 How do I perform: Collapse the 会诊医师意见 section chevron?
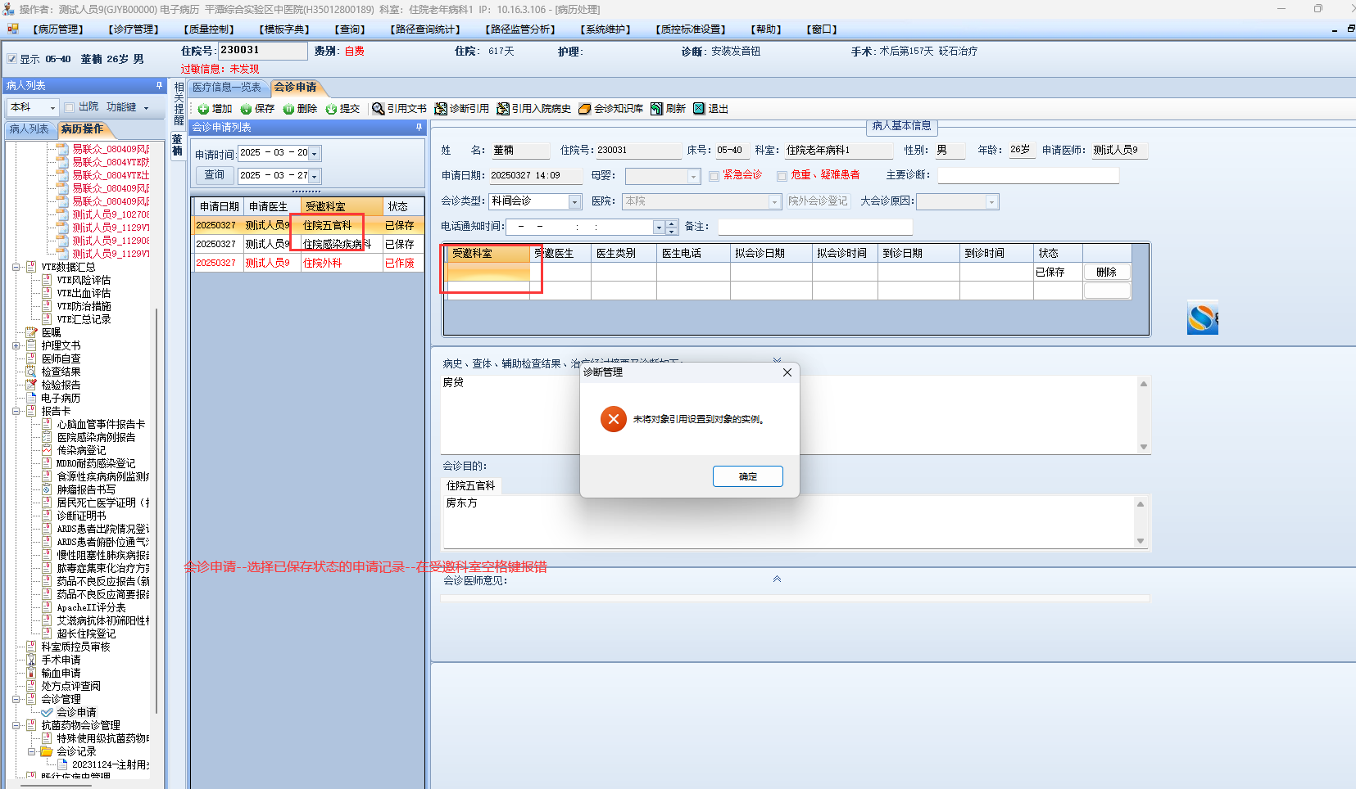[777, 579]
